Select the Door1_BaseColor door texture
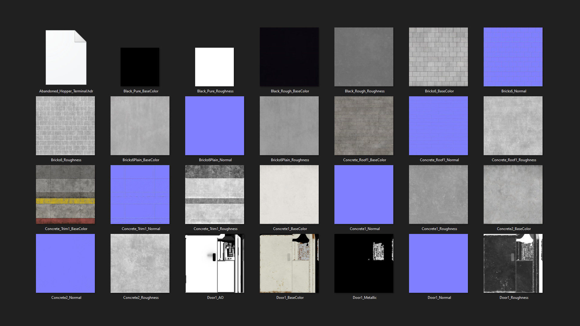 [x=289, y=263]
